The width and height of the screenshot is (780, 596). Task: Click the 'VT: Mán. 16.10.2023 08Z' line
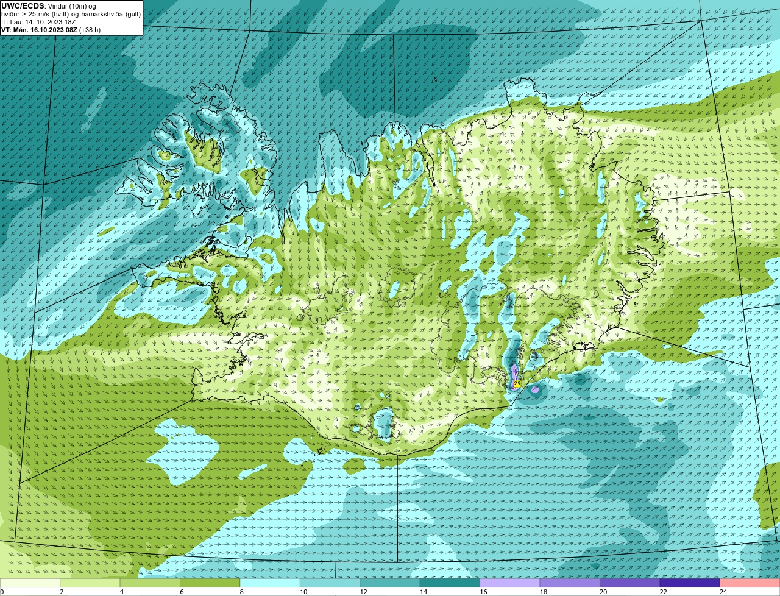pos(51,30)
